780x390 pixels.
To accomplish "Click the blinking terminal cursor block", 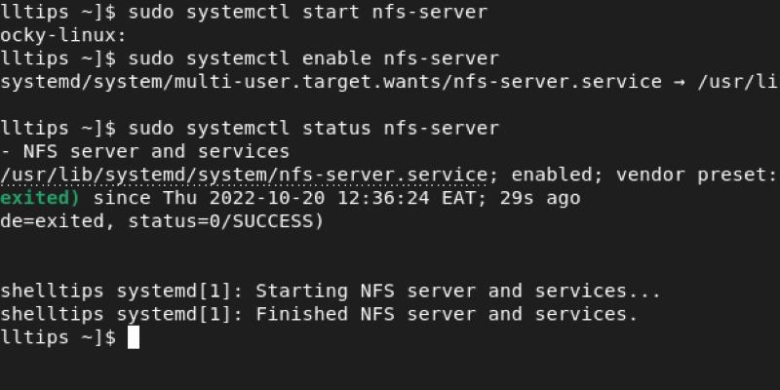I will point(134,337).
